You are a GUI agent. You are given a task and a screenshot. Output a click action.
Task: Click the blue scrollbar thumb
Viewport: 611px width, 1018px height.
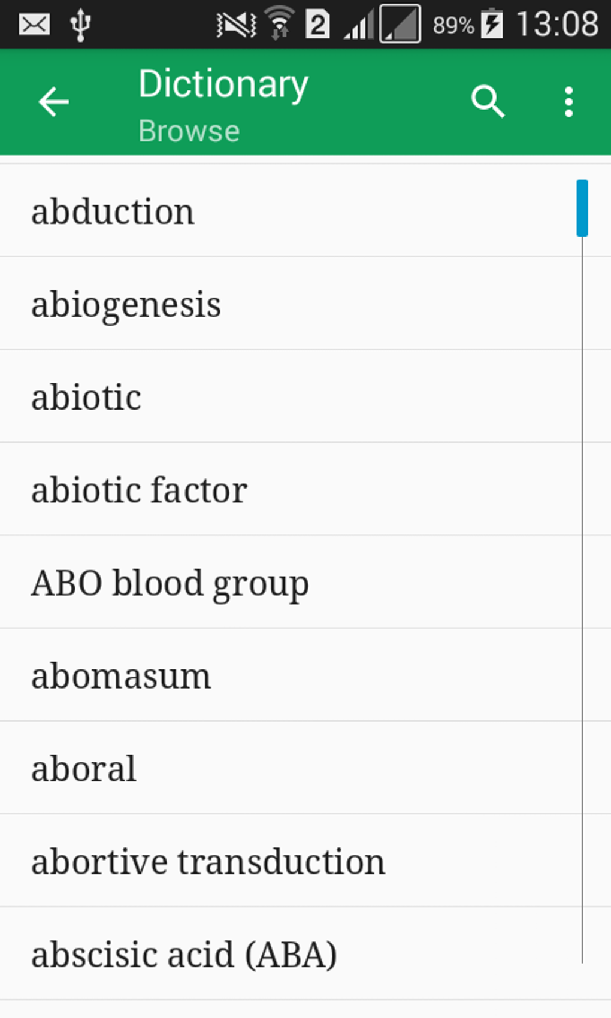click(x=581, y=207)
